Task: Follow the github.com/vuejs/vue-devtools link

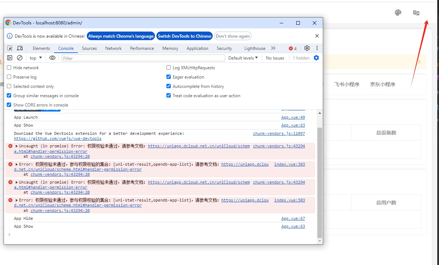Action: point(58,139)
